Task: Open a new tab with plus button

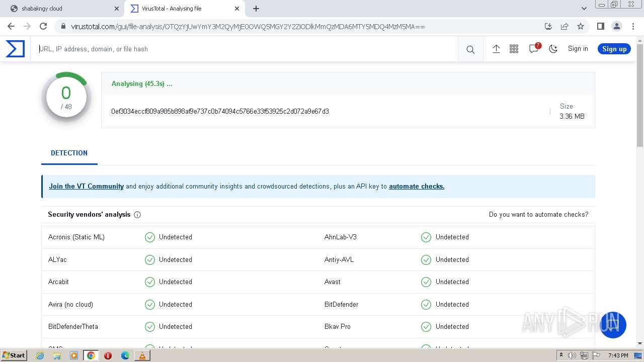Action: tap(256, 9)
